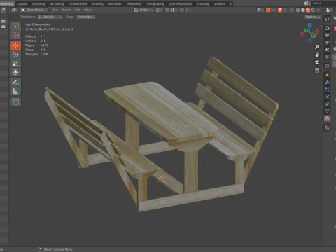
Task: Expand the Options dropdown
Action: (x=312, y=17)
